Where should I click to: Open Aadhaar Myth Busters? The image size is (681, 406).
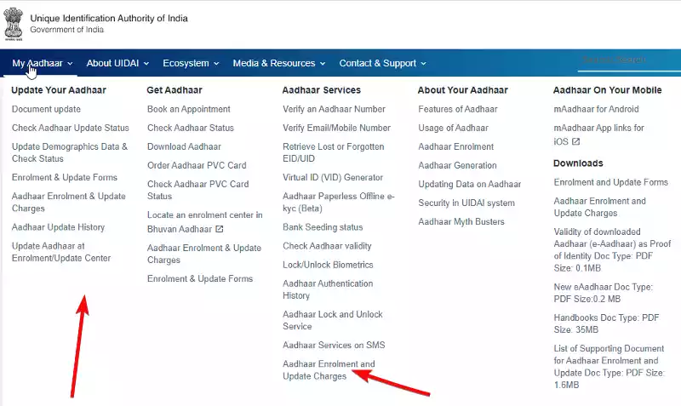(x=461, y=221)
